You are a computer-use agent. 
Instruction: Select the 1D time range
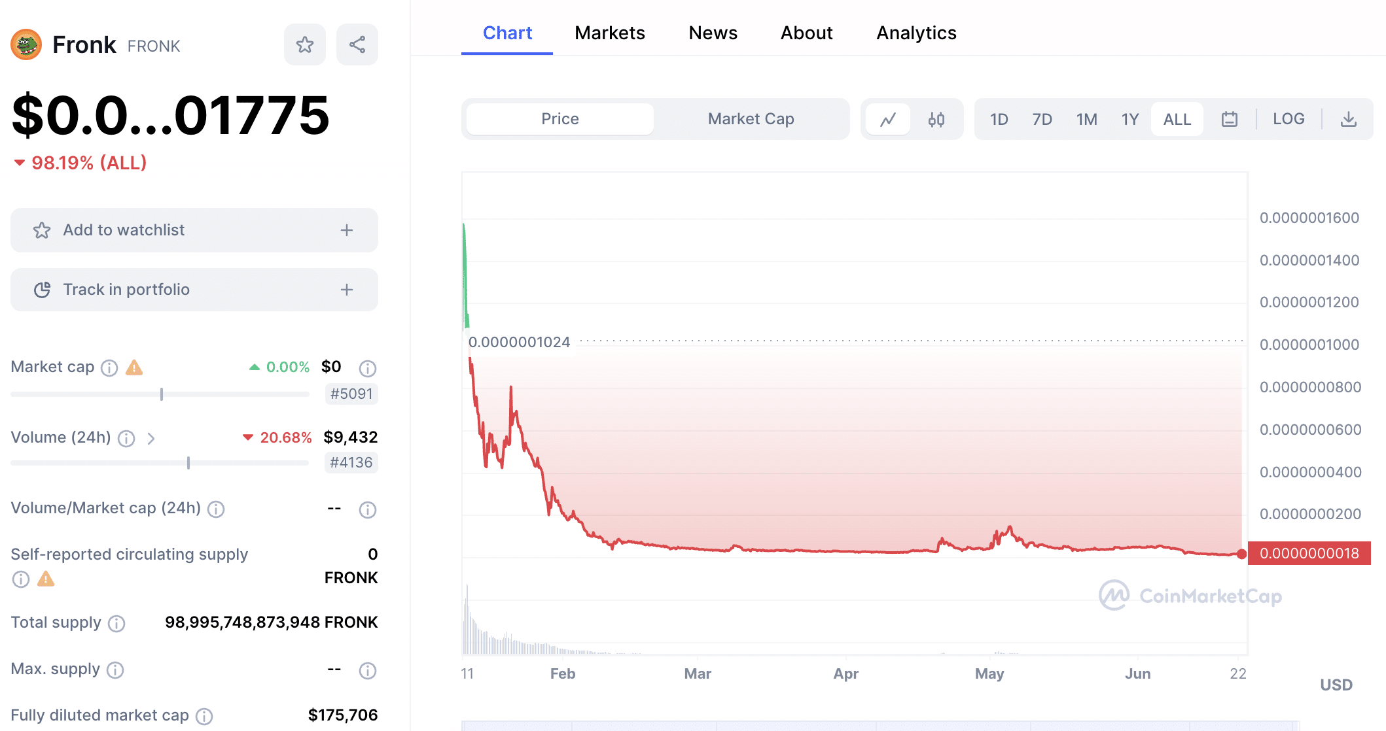(x=999, y=119)
